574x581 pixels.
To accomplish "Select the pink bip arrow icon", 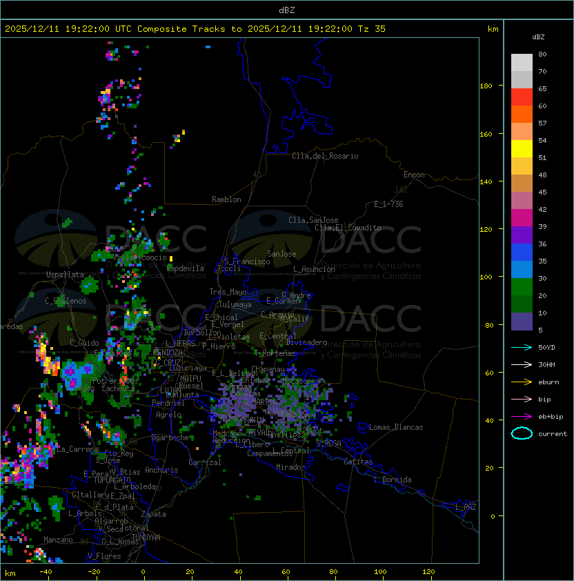I will [x=522, y=399].
